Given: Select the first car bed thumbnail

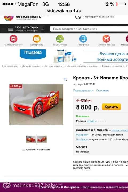Looking at the screenshot, I should tap(31, 139).
